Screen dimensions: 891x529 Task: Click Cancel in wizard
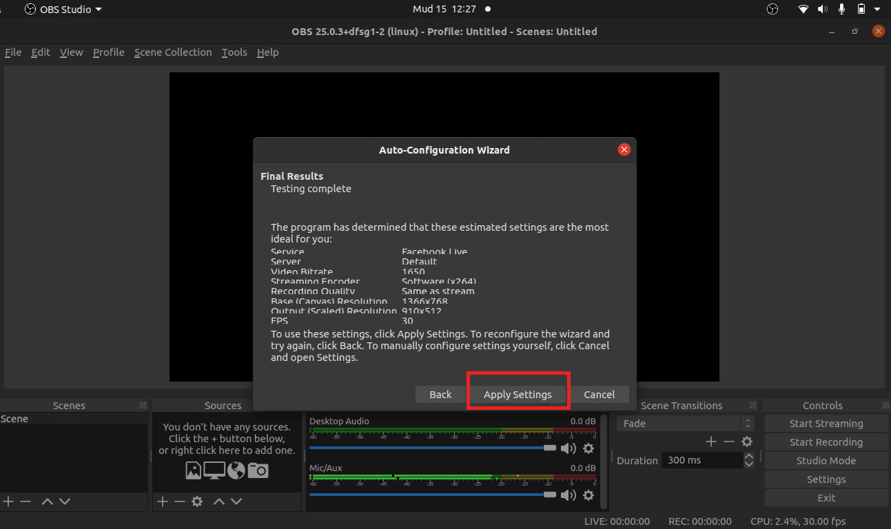(600, 395)
